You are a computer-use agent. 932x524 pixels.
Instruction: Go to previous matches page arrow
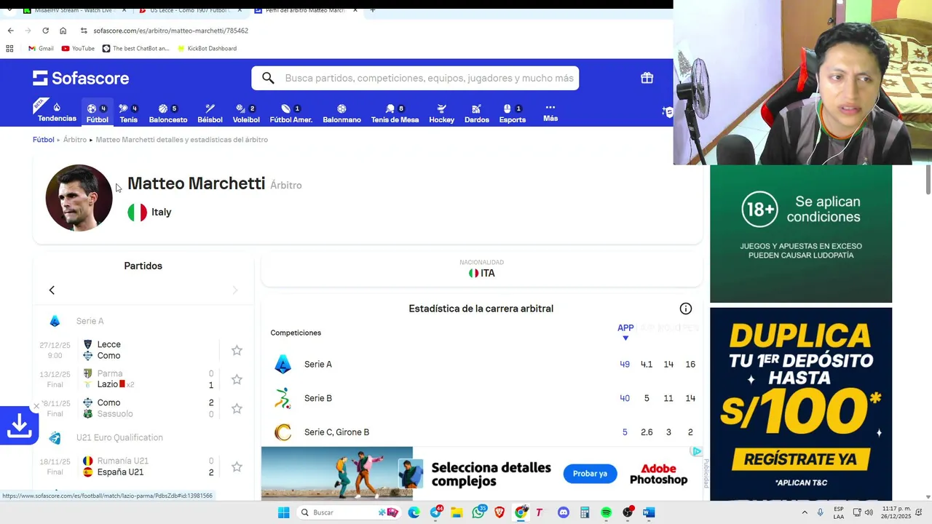pos(52,290)
